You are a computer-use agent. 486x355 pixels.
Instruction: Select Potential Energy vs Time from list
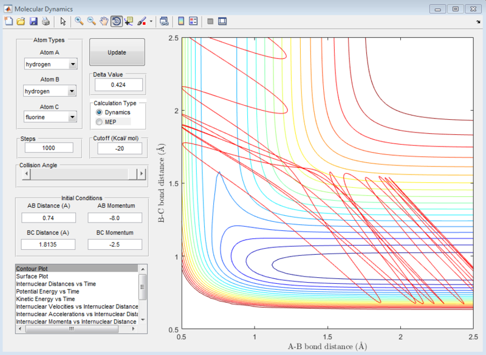click(47, 291)
